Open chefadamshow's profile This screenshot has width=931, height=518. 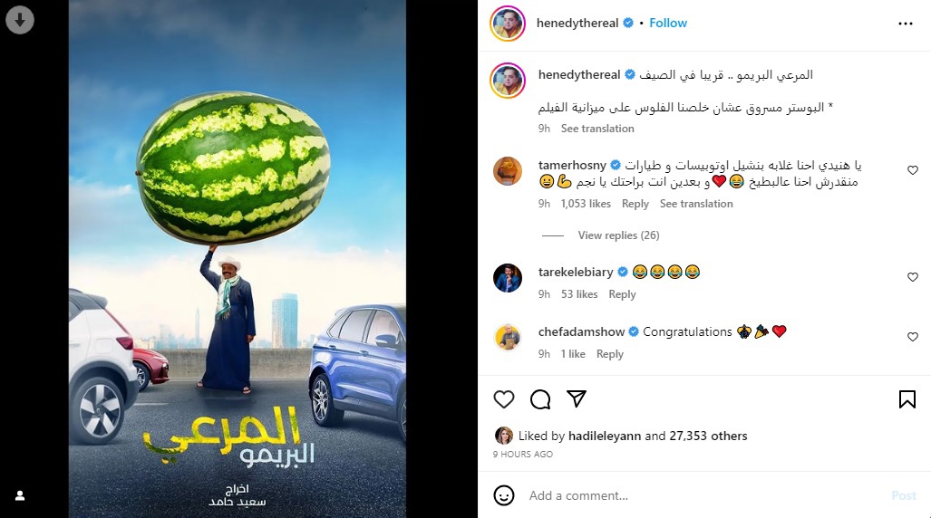[581, 332]
